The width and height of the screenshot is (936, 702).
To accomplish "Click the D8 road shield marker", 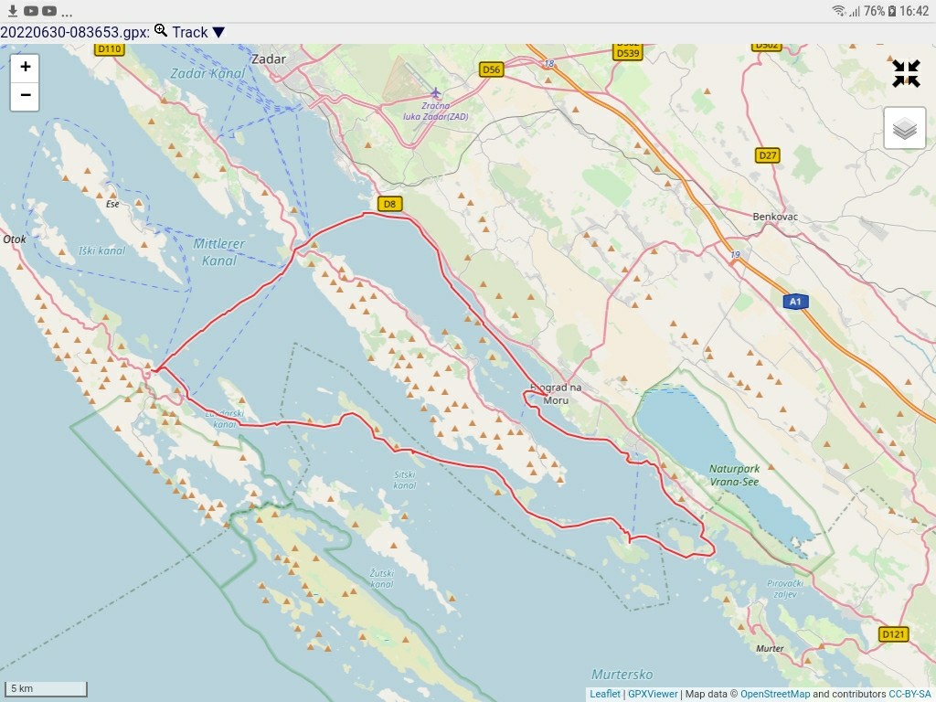I will 389,204.
